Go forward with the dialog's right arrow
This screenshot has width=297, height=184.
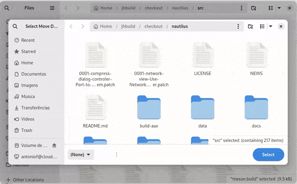(x=83, y=26)
